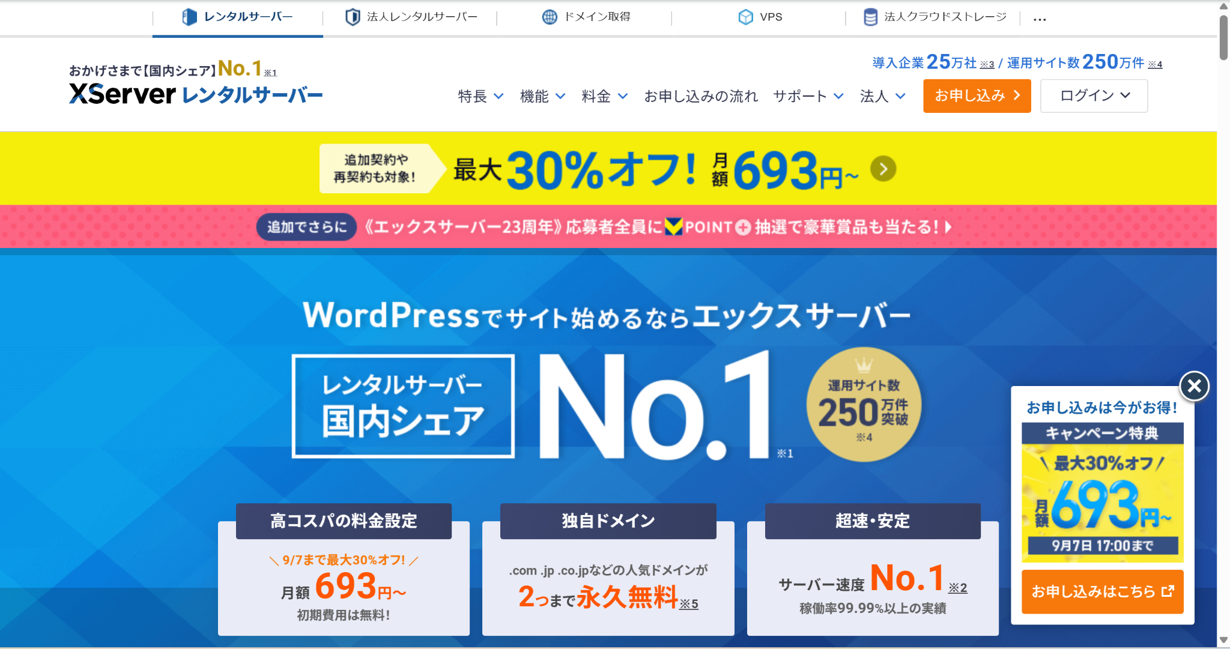Click the page vertical scrollbar thumb
The height and width of the screenshot is (649, 1230).
[1223, 37]
